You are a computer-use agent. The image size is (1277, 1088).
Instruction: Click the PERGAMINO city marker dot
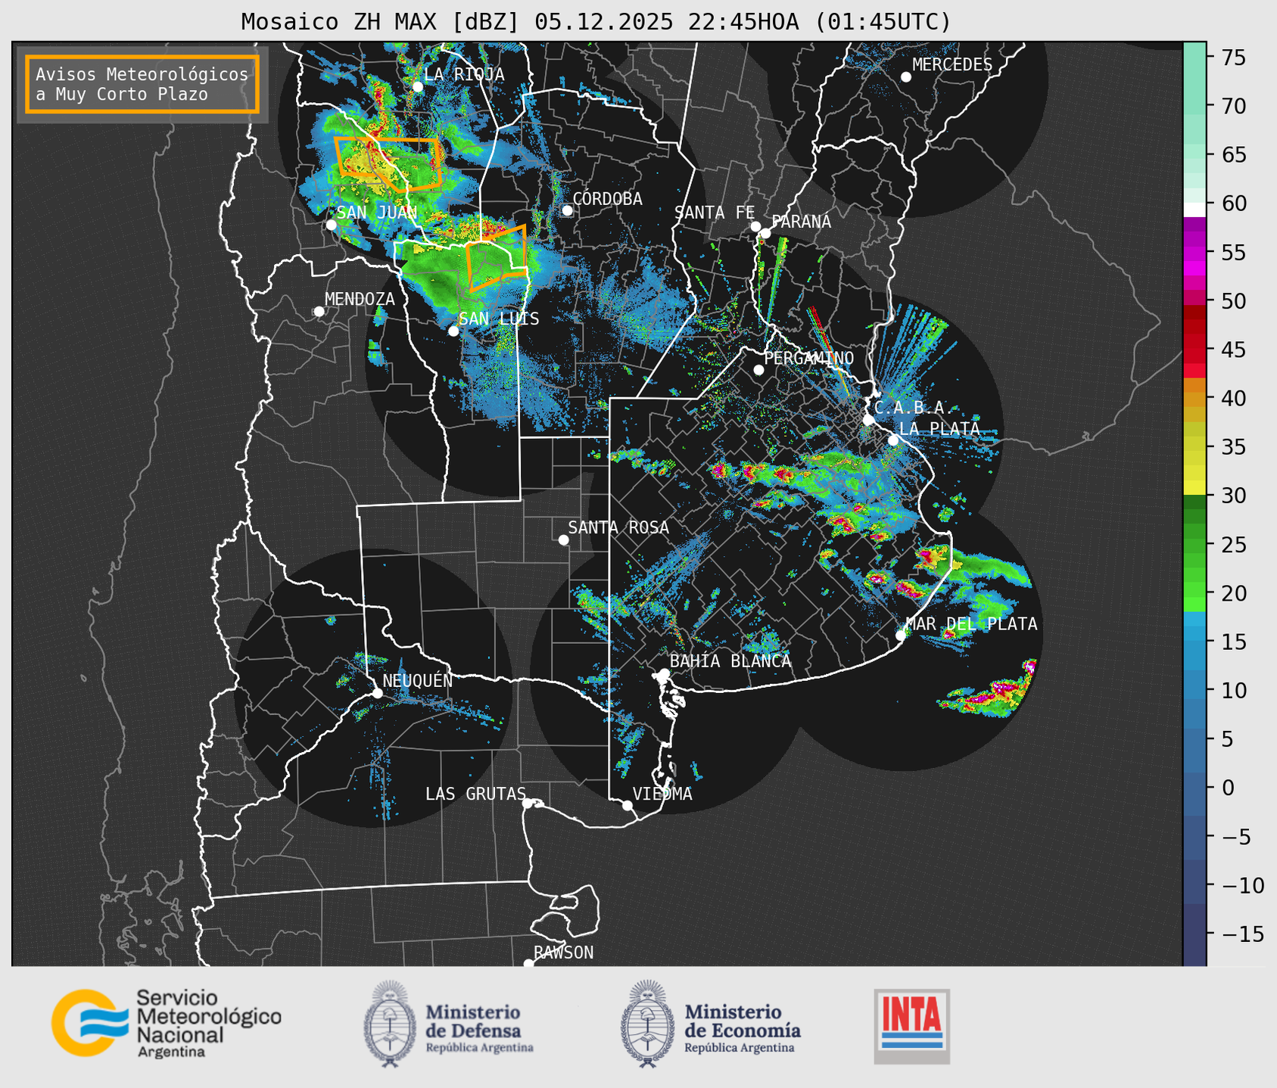(x=758, y=370)
